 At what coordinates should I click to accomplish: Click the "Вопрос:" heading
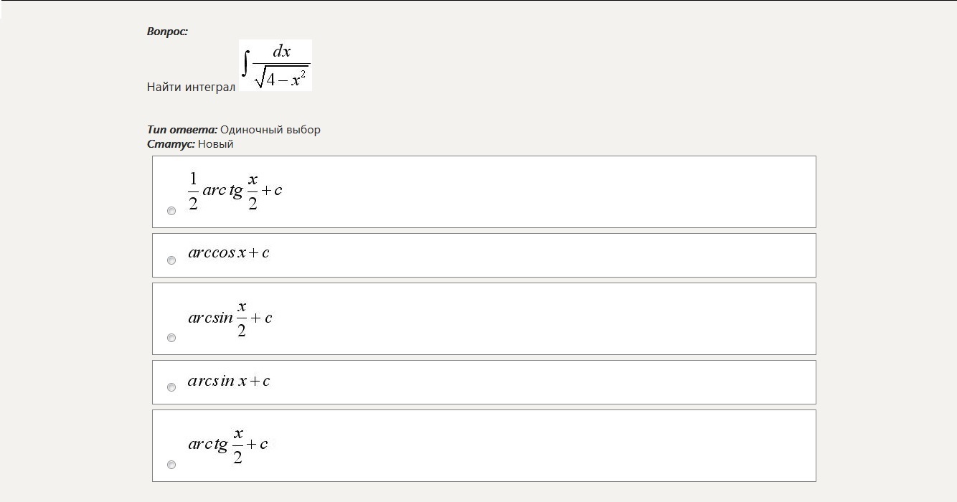167,32
